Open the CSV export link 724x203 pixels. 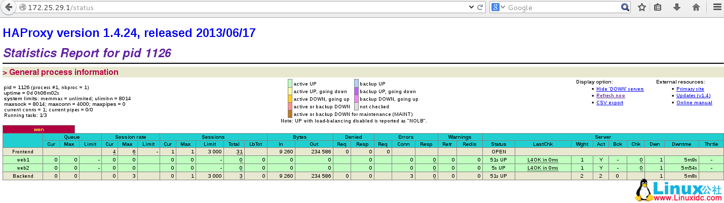(x=609, y=103)
